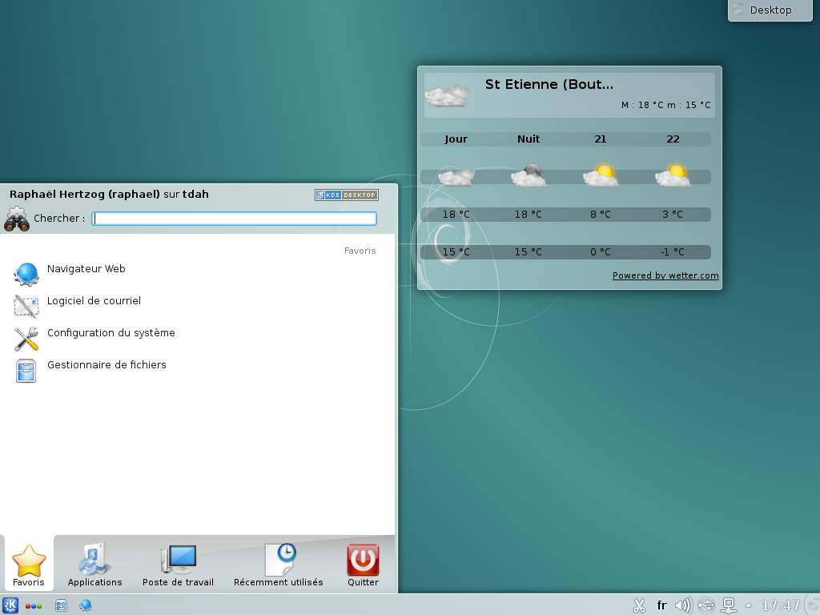The image size is (820, 615).
Task: Open the KDE application launcher icon
Action: (11, 605)
